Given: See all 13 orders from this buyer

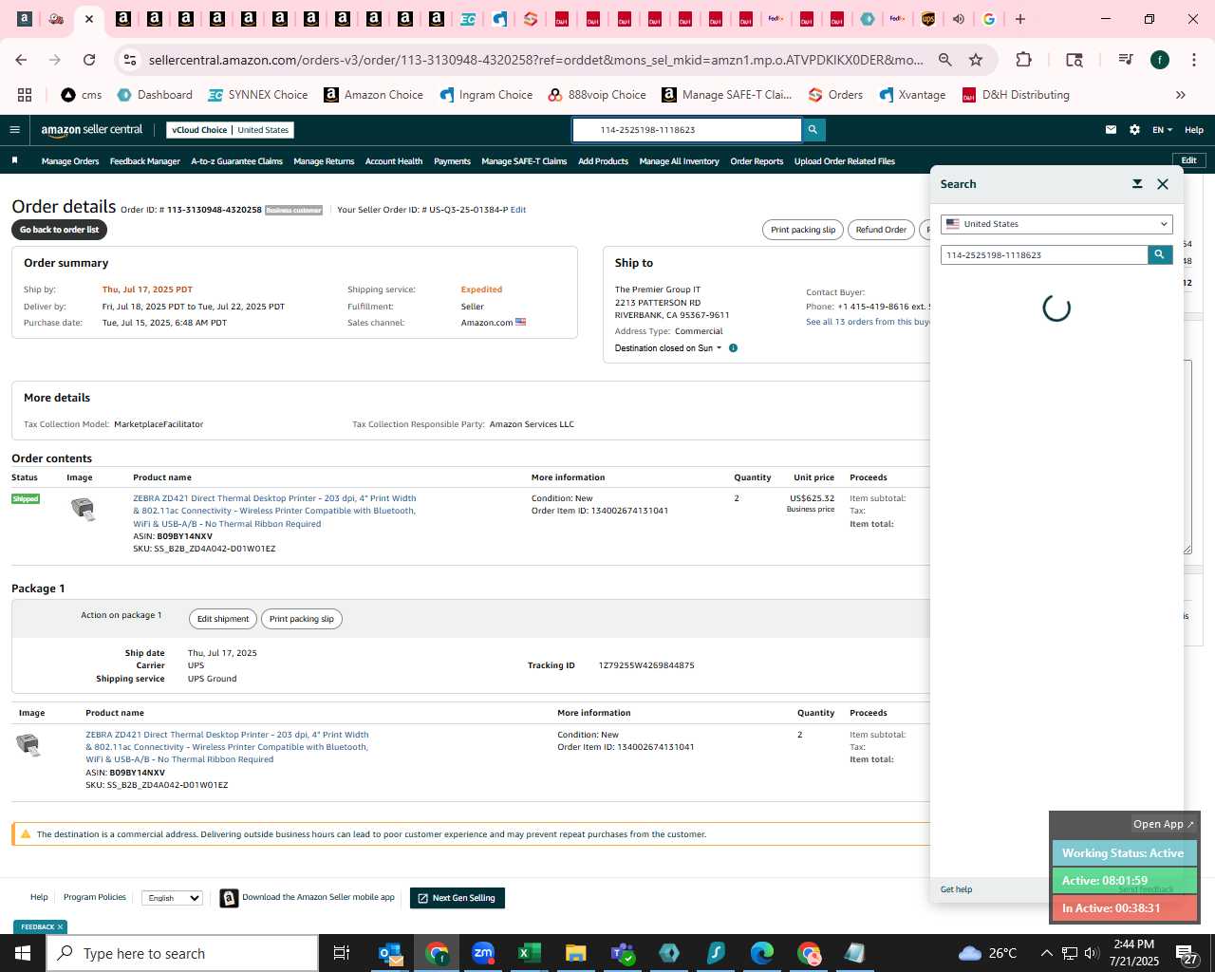Looking at the screenshot, I should pyautogui.click(x=868, y=322).
